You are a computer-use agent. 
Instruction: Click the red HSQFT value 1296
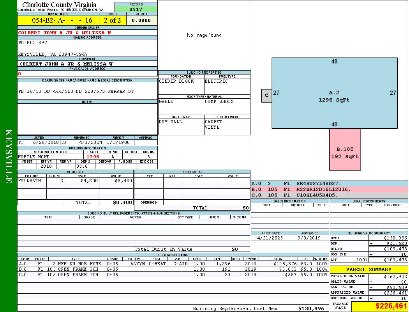[93, 157]
